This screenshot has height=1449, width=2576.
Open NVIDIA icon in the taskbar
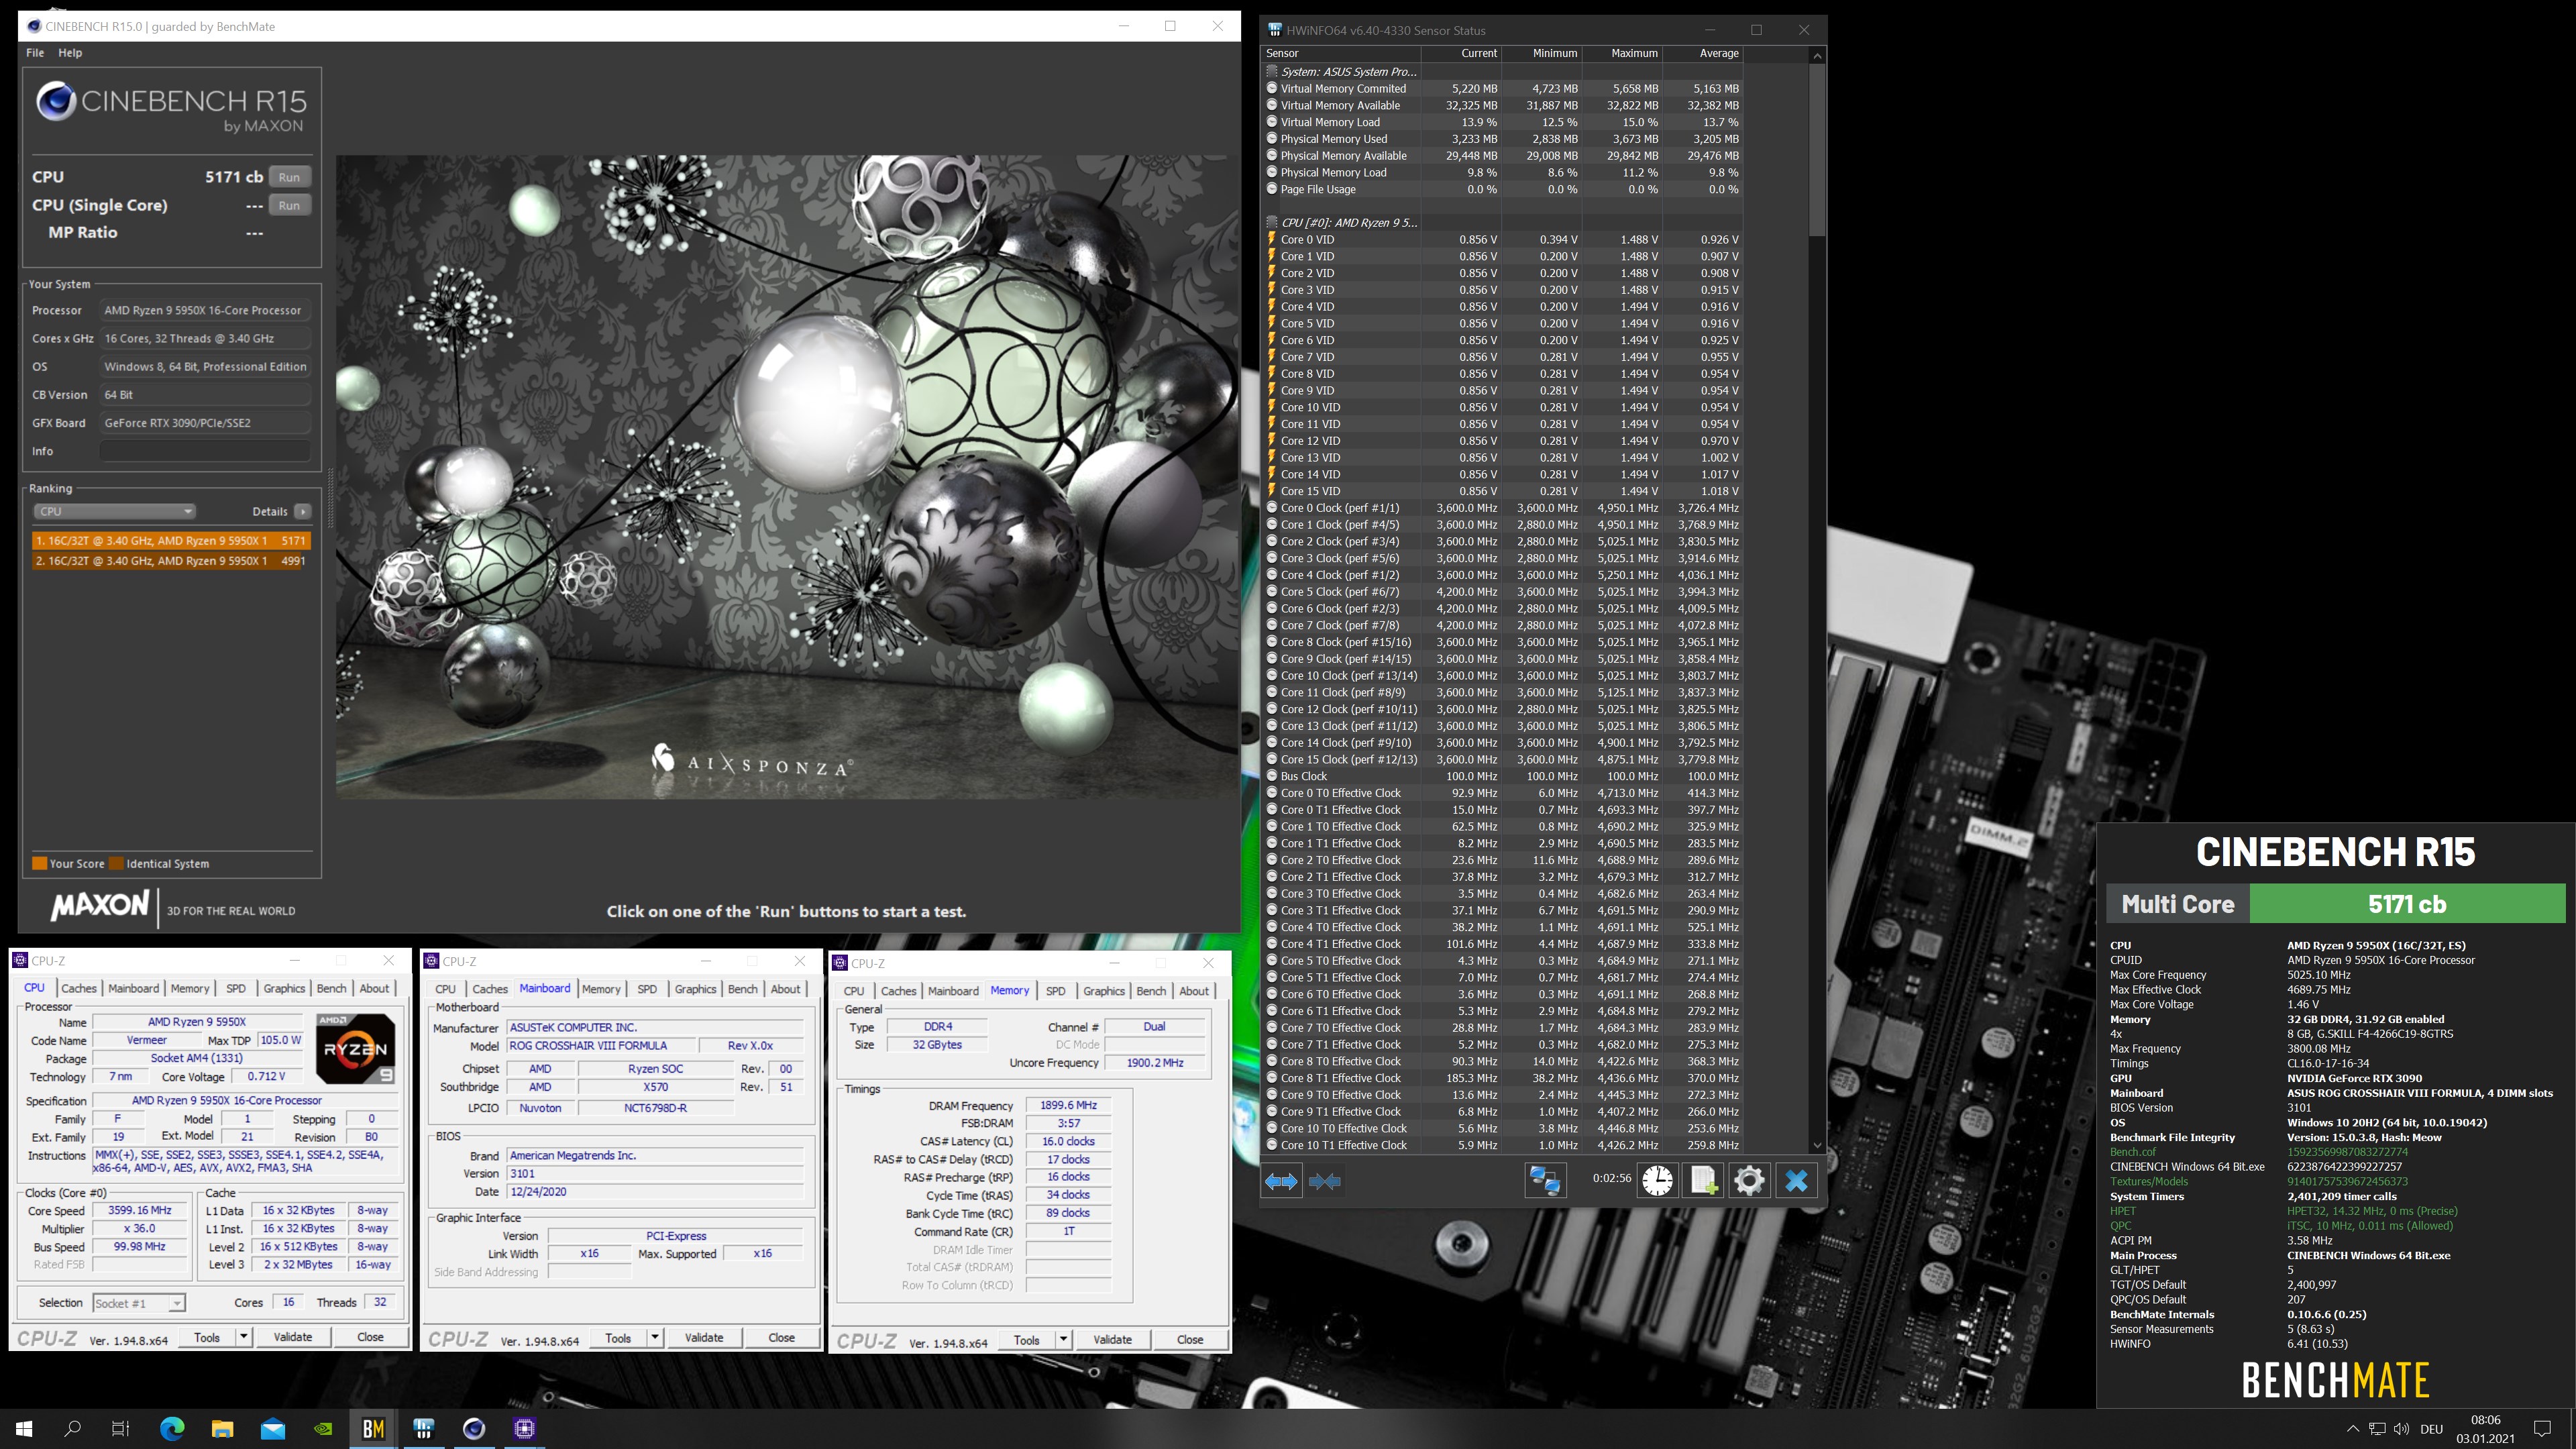[x=323, y=1428]
